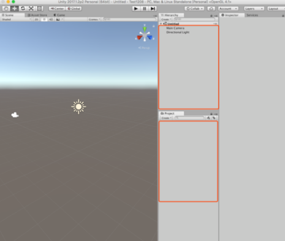The width and height of the screenshot is (285, 241).
Task: Select the Hierarchy tab
Action: pos(171,15)
